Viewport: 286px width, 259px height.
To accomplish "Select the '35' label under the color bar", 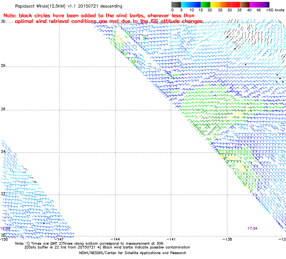I will (239, 10).
